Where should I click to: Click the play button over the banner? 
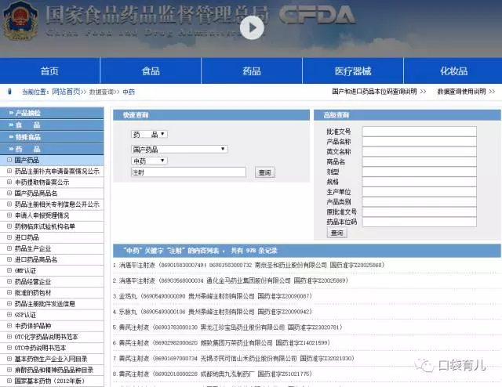pos(252,27)
